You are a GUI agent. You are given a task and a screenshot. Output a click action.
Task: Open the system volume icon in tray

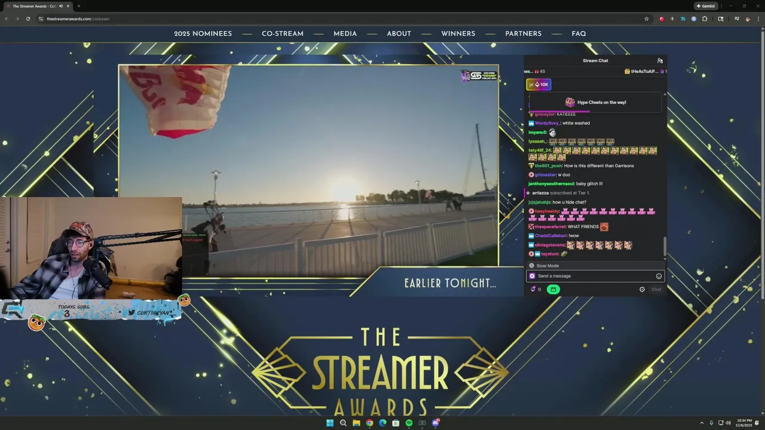click(728, 423)
